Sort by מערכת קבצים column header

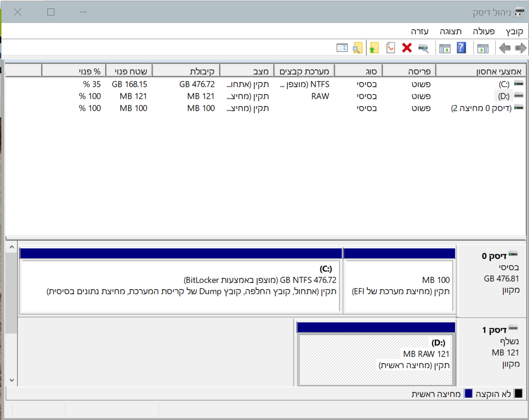tap(304, 71)
